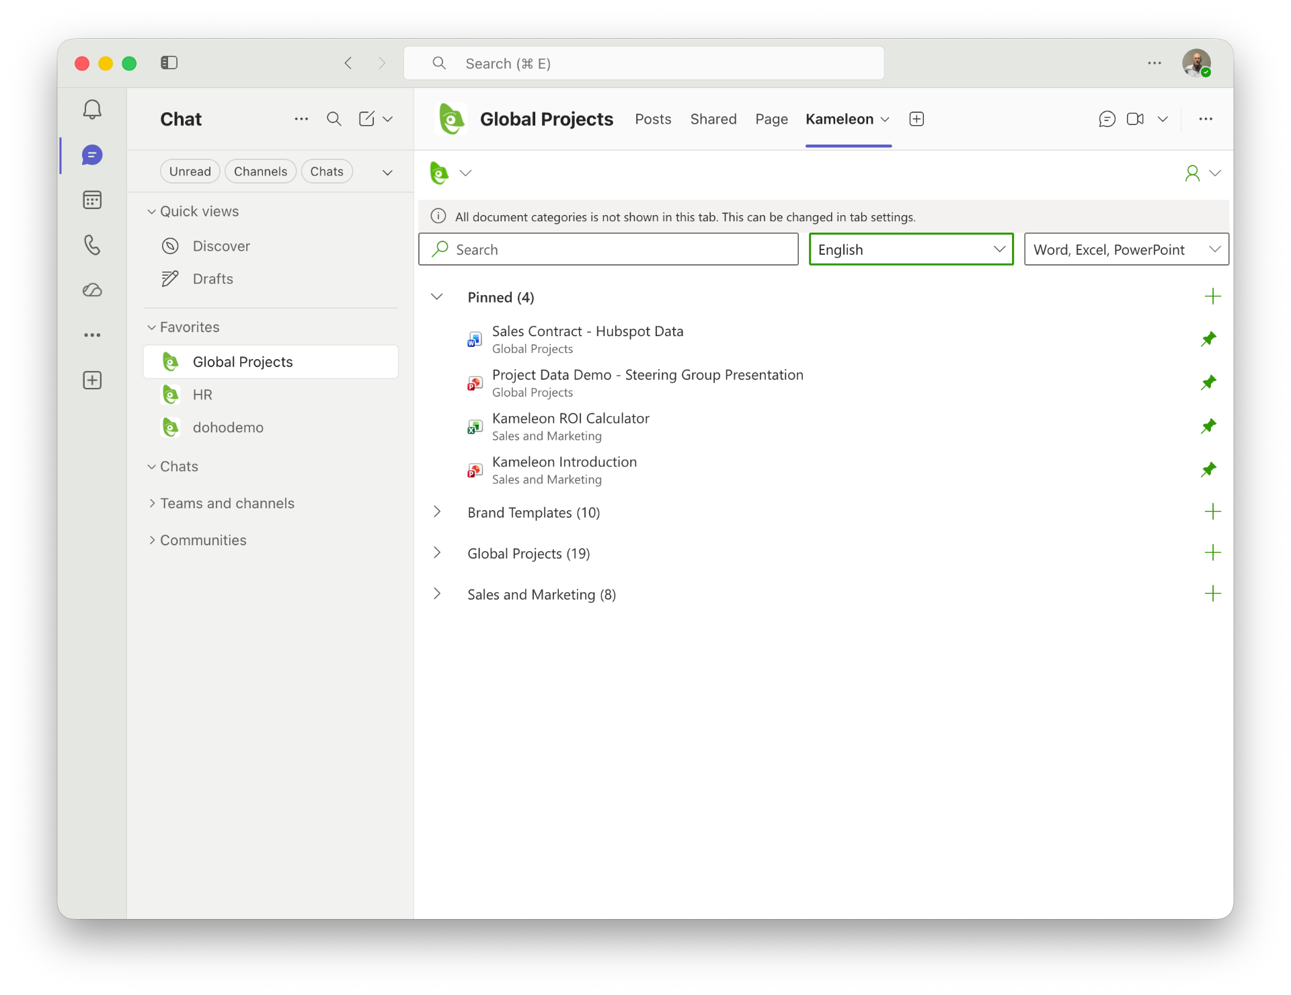Add item to Sales and Marketing with plus
The width and height of the screenshot is (1291, 995).
1212,594
